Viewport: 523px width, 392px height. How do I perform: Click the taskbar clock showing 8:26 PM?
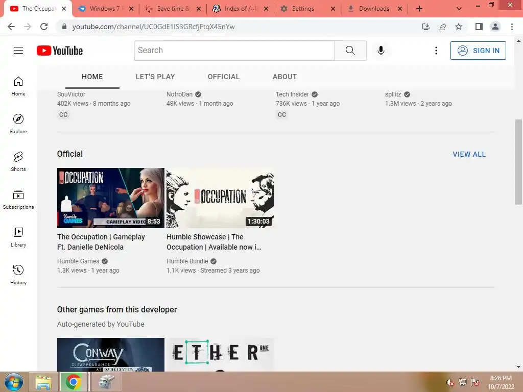pyautogui.click(x=501, y=382)
